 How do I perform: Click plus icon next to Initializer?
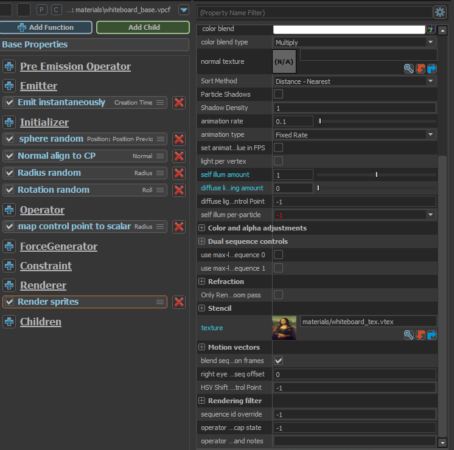pyautogui.click(x=9, y=122)
